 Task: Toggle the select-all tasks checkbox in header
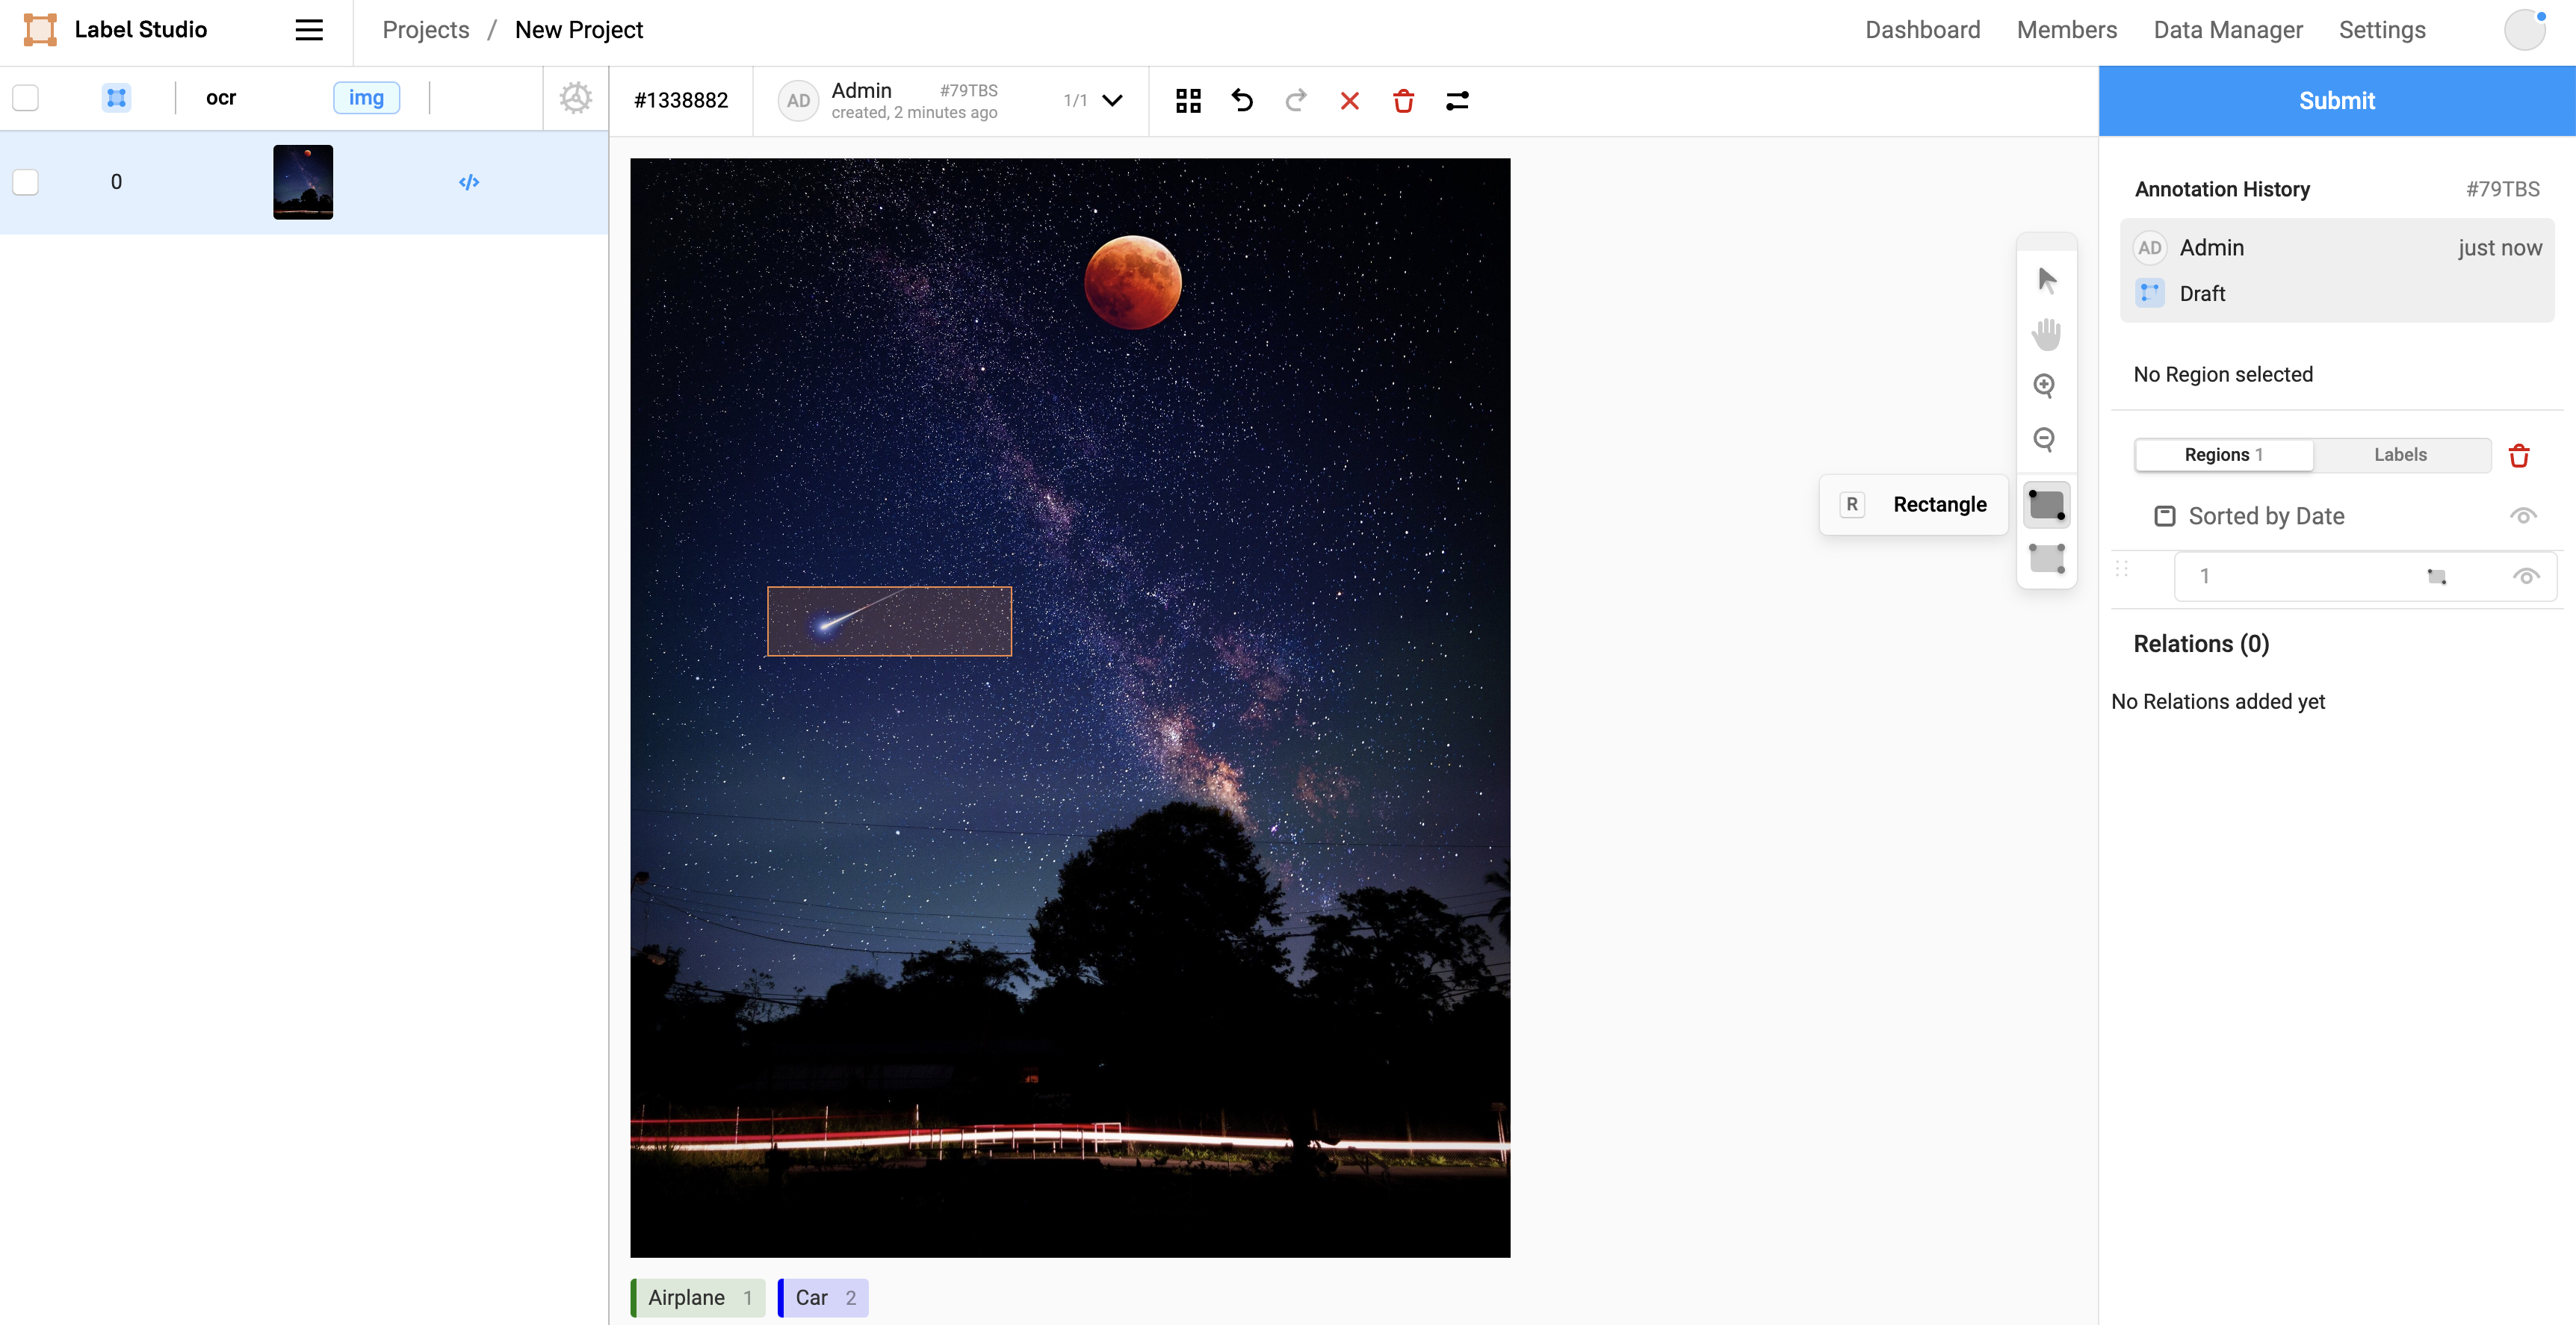[26, 98]
